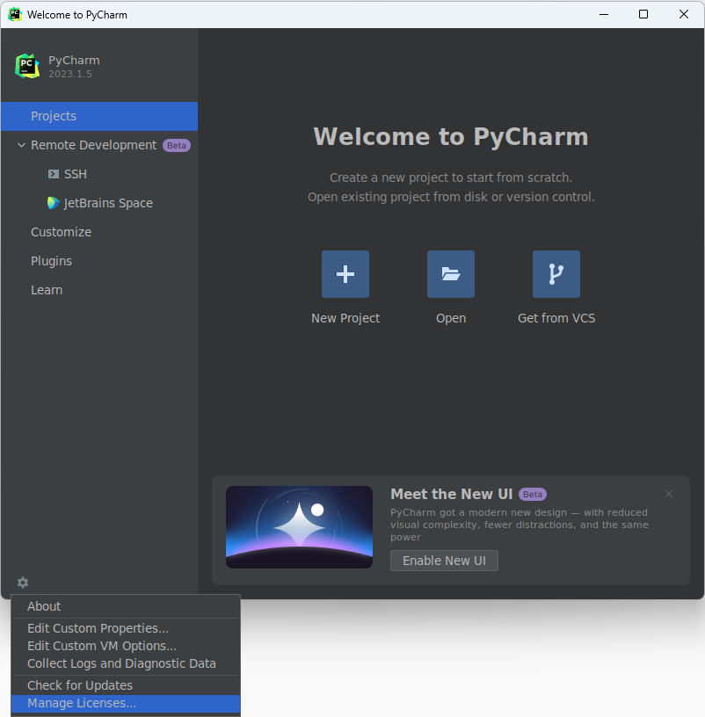
Task: Click the Open folder icon
Action: 451,274
